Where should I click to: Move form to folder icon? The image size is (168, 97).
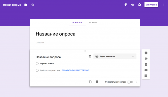pos(26,5)
